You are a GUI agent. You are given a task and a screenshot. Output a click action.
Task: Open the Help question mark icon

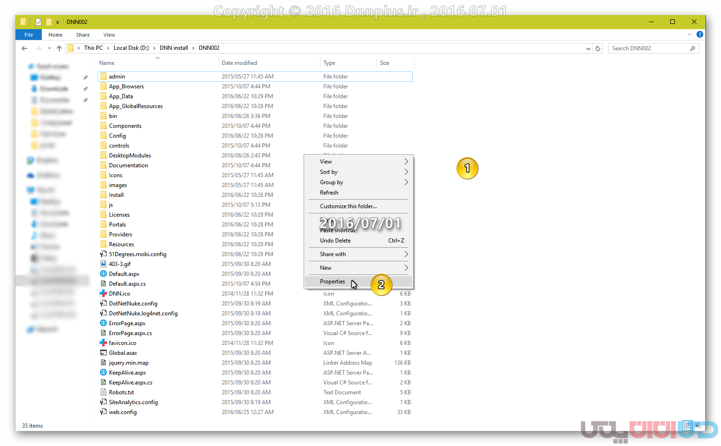[x=699, y=35]
